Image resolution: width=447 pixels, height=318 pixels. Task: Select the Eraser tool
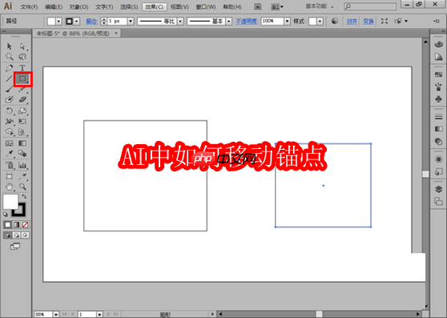pos(22,100)
